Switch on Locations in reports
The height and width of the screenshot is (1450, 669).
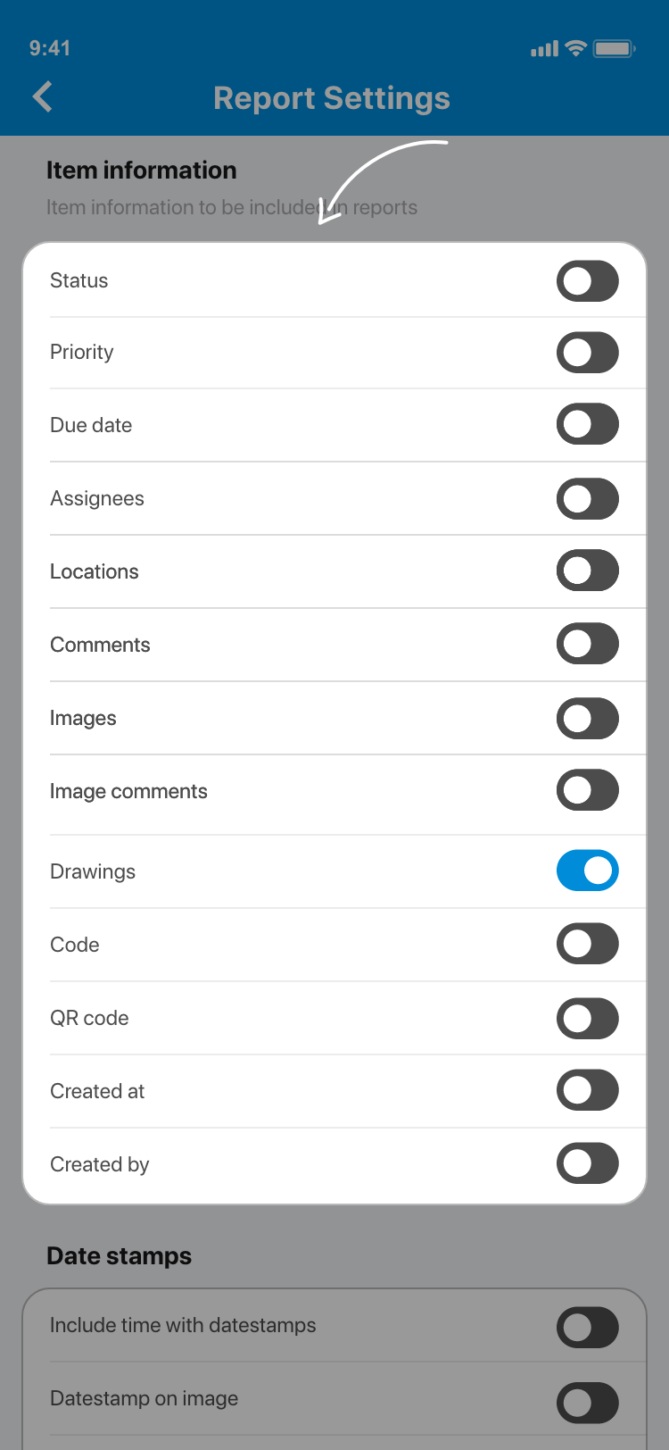pos(587,571)
